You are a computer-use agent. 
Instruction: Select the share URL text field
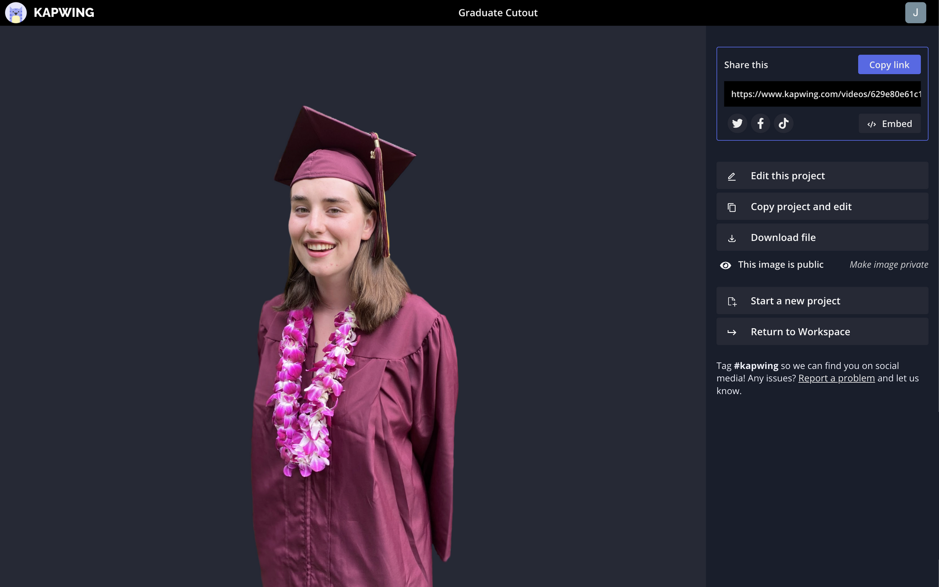pyautogui.click(x=822, y=94)
